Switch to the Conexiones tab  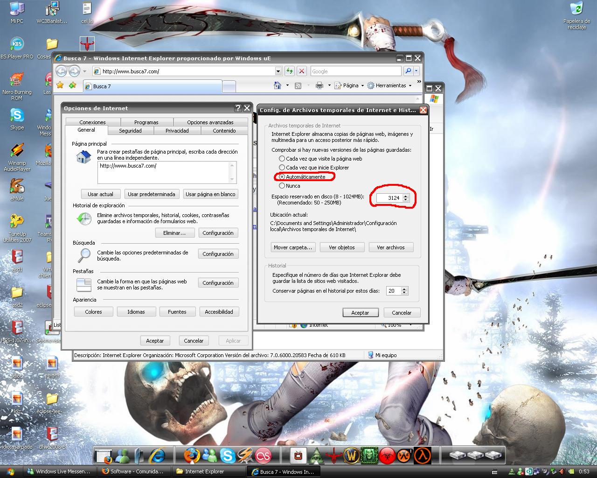[x=92, y=122]
